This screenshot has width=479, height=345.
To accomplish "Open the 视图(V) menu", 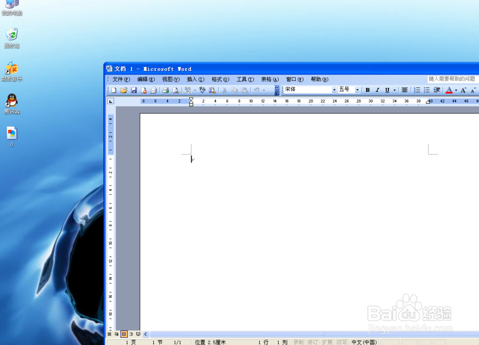I will pos(171,79).
